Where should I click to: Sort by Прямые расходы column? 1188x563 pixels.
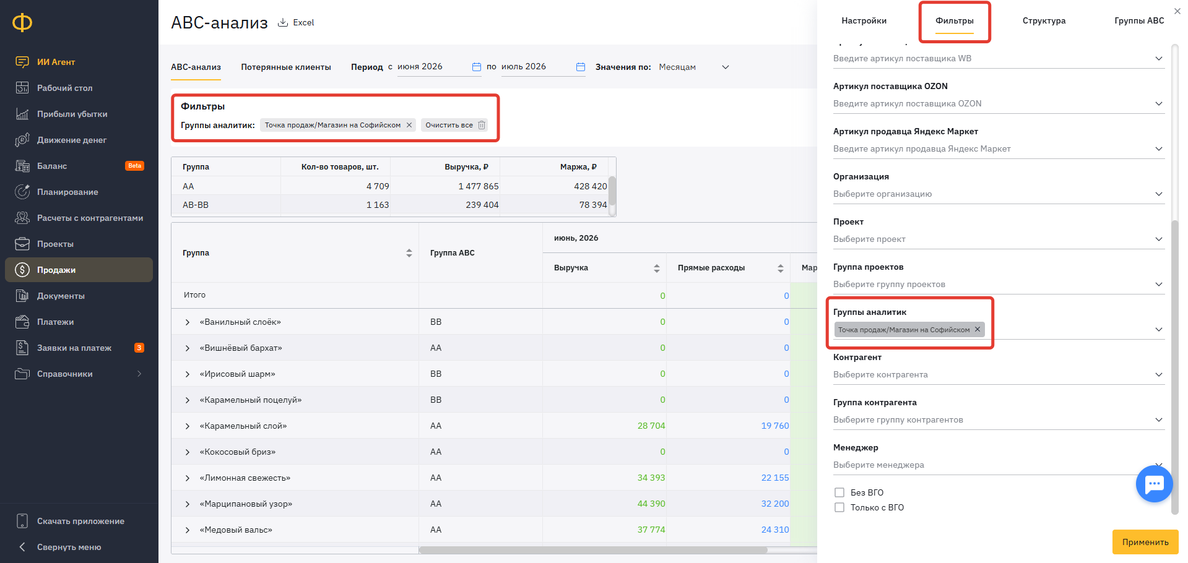coord(781,268)
